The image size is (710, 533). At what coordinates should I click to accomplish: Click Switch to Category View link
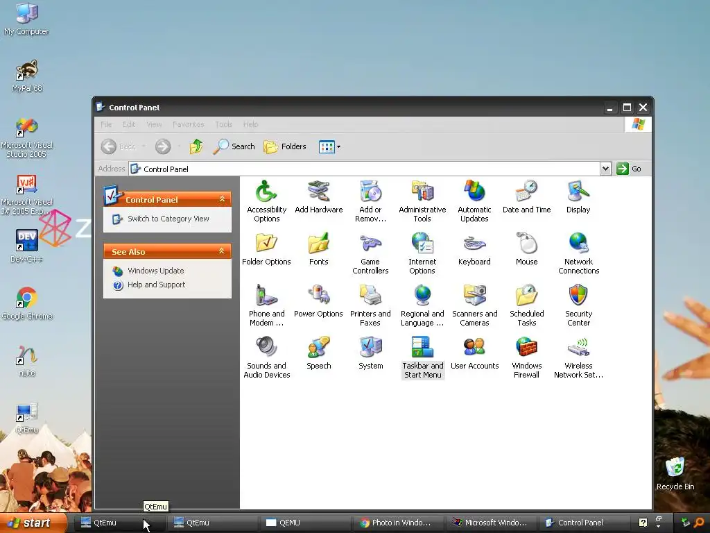tap(168, 219)
